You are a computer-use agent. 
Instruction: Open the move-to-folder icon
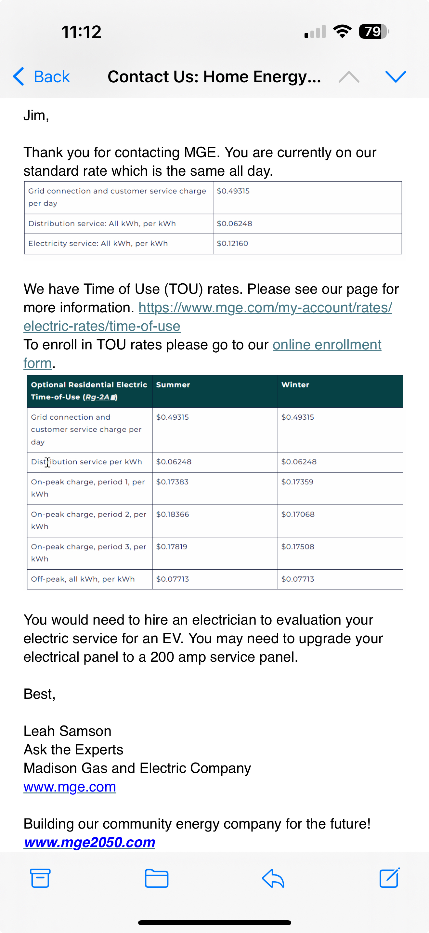tap(156, 878)
